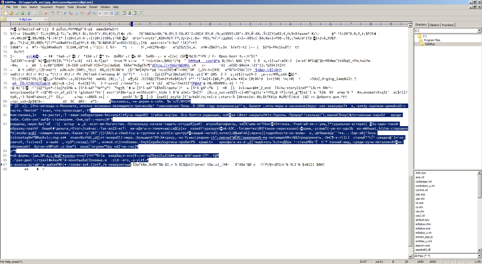Close the dlg2.sav document tab
Screen dimensions: 482x264
click(x=46, y=19)
